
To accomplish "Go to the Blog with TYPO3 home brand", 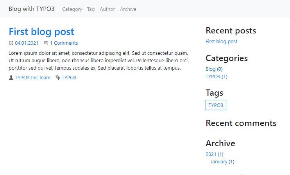I will 32,9.
